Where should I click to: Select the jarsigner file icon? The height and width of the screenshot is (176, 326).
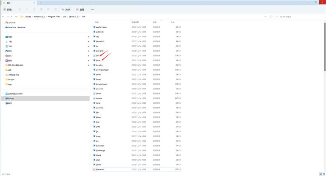(94, 51)
